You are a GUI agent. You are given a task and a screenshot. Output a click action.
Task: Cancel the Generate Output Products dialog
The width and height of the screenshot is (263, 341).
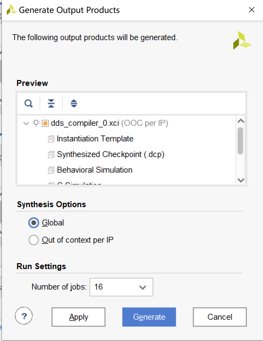pyautogui.click(x=220, y=317)
